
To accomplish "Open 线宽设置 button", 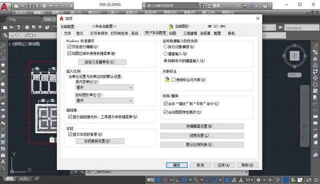I will 202,135.
